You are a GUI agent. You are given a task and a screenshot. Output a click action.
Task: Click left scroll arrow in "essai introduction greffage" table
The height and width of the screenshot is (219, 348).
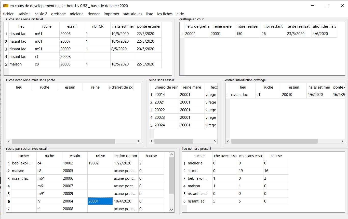click(x=228, y=141)
